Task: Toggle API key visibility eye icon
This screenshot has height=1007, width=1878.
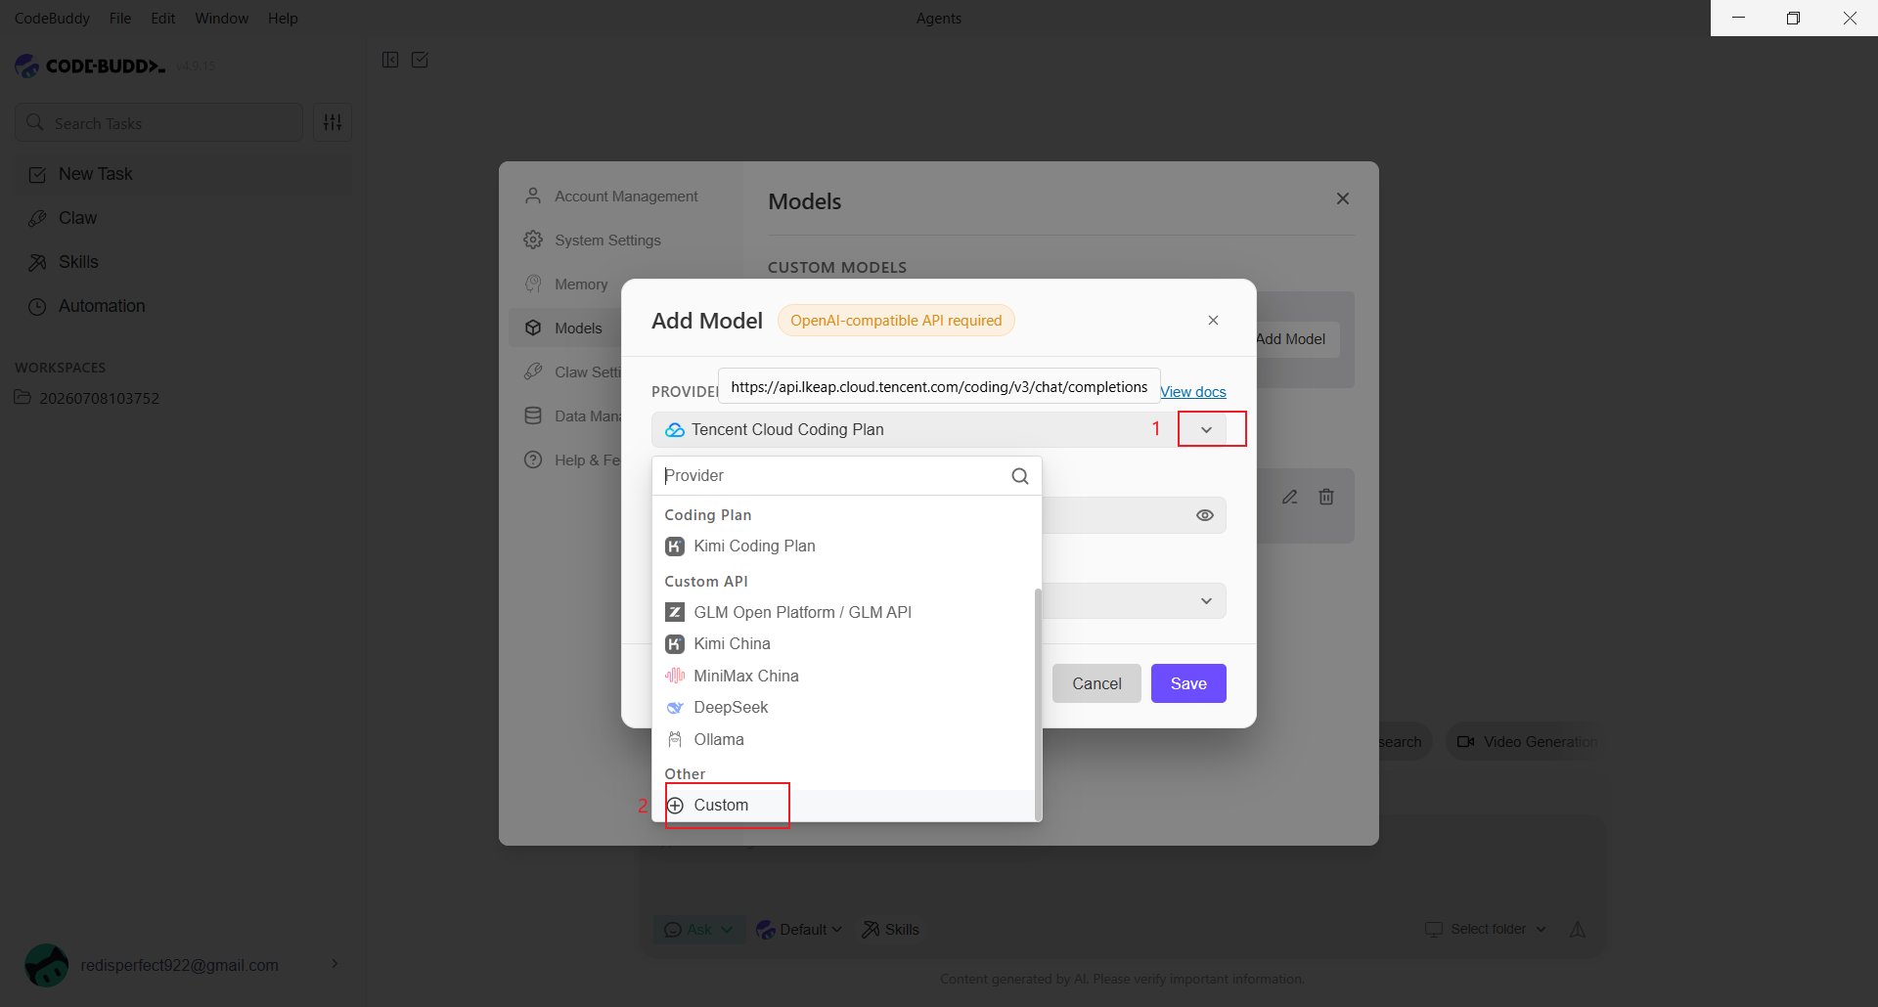Action: coord(1205,515)
